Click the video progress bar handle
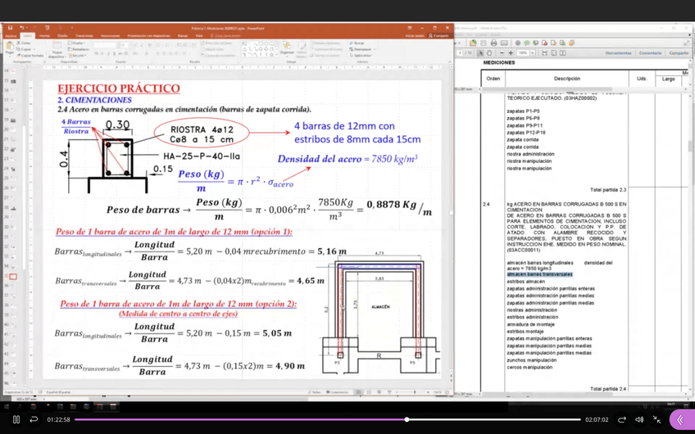The width and height of the screenshot is (695, 434). [x=407, y=419]
